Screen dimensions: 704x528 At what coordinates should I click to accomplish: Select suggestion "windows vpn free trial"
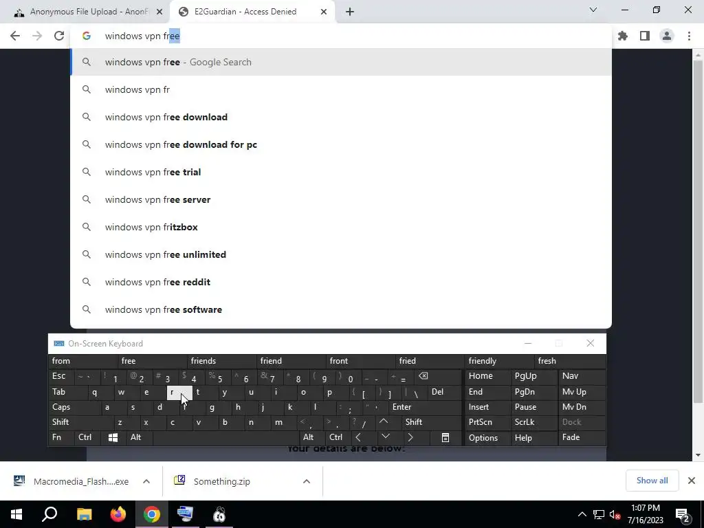click(341, 172)
